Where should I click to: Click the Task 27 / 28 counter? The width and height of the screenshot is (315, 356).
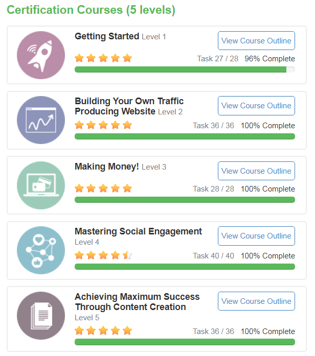[218, 59]
